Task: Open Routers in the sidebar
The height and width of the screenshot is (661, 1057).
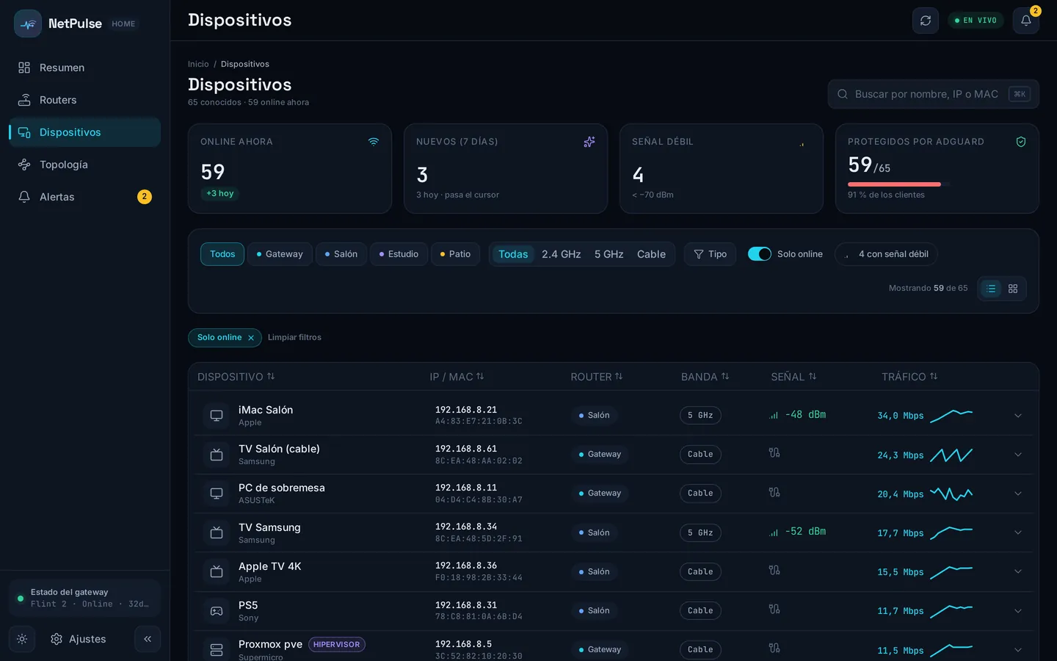Action: pyautogui.click(x=85, y=100)
